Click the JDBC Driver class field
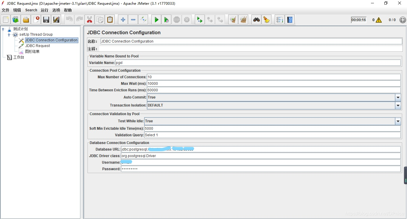The height and width of the screenshot is (219, 407). click(x=261, y=156)
